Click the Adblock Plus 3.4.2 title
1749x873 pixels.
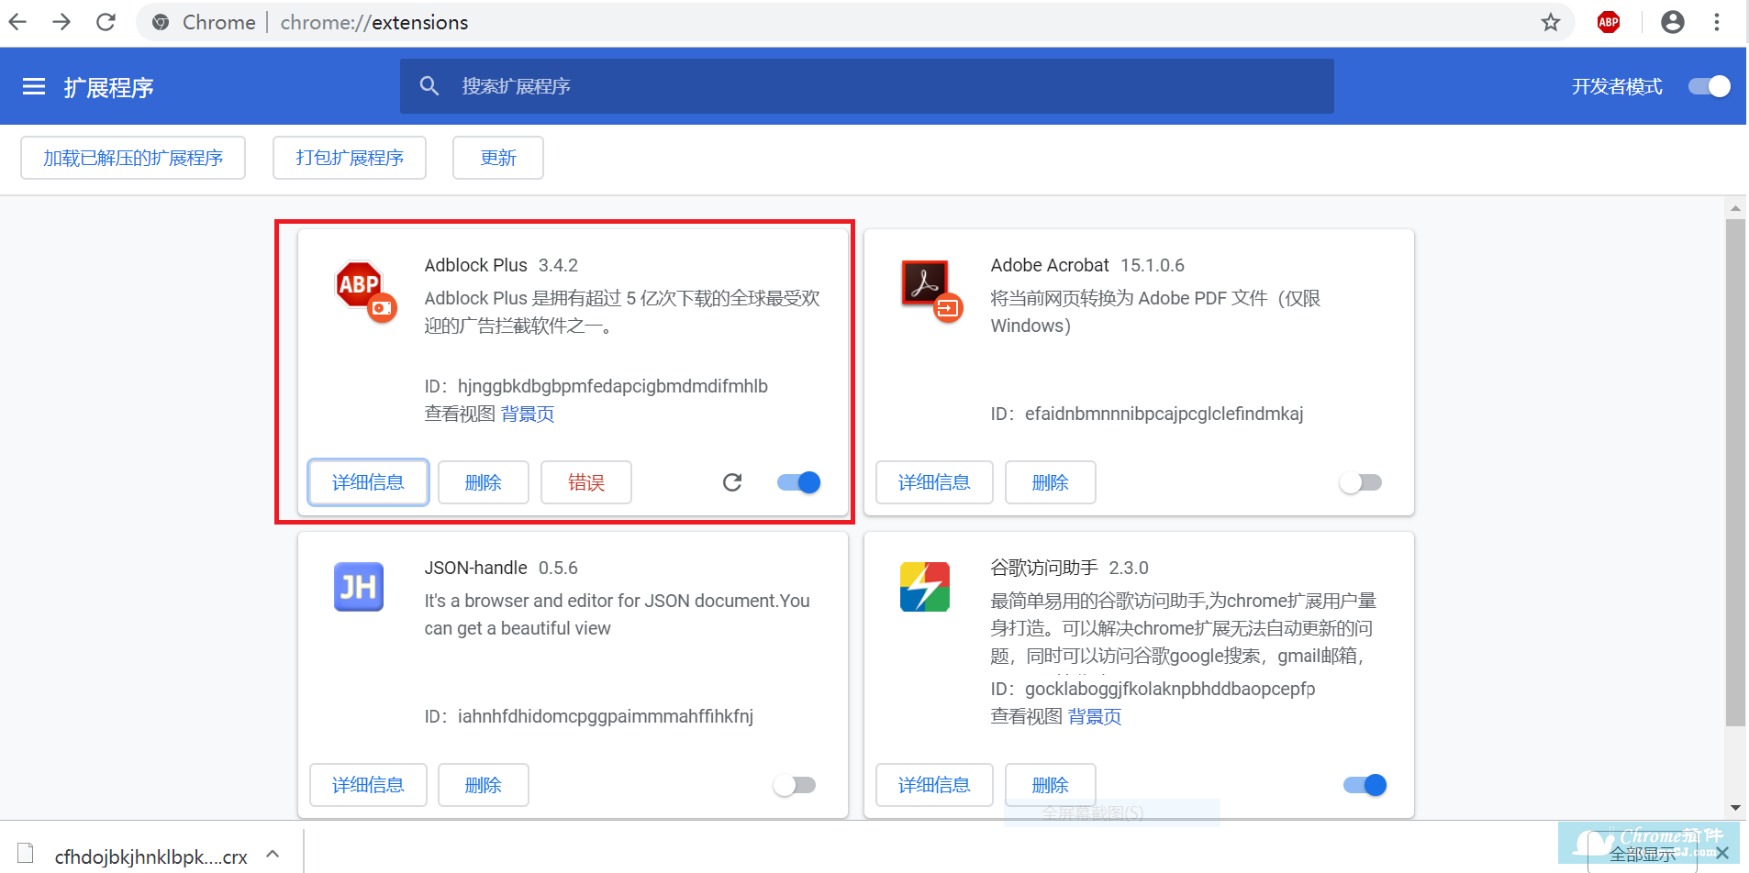(x=501, y=265)
